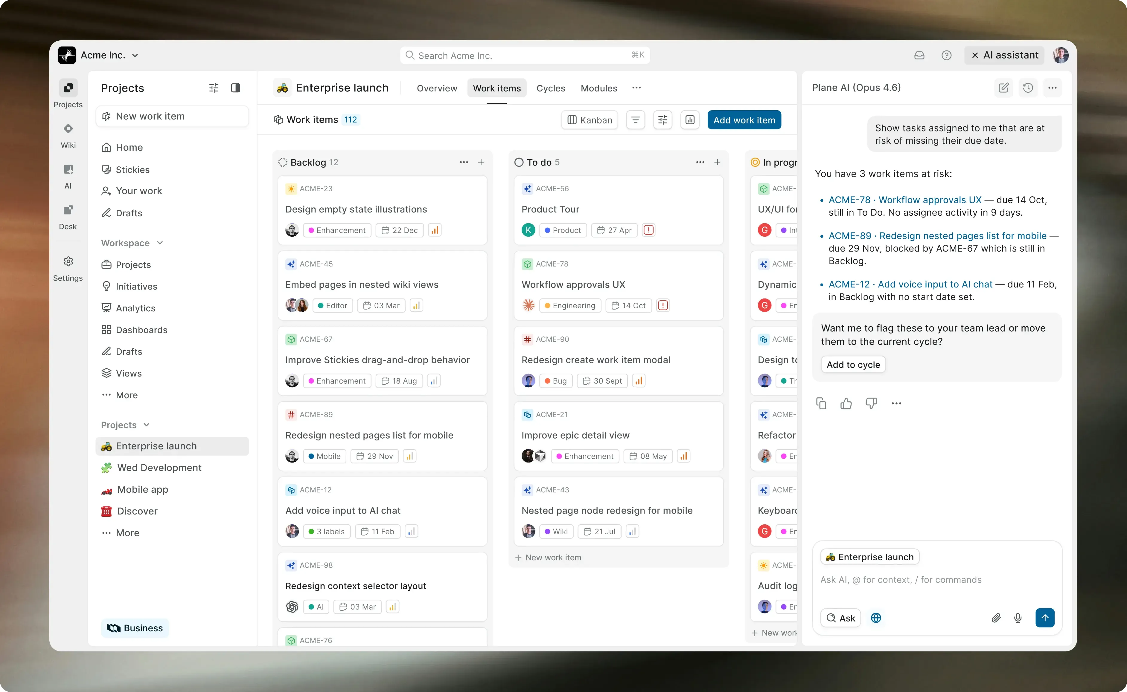The width and height of the screenshot is (1127, 692).
Task: Open To do column options menu
Action: [x=700, y=162]
